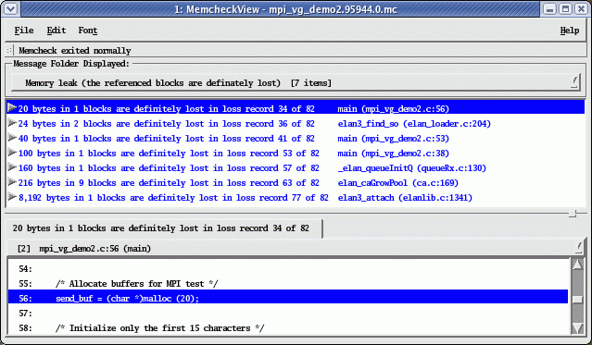Open the Edit menu
Image resolution: width=592 pixels, height=345 pixels.
[57, 31]
